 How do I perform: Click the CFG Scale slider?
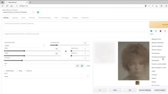click(47, 60)
